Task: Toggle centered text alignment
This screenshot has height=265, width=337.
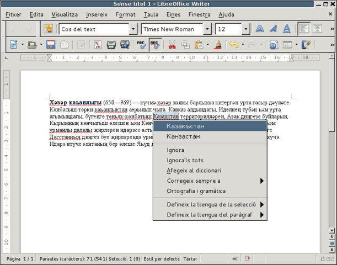Action: pyautogui.click(x=317, y=28)
